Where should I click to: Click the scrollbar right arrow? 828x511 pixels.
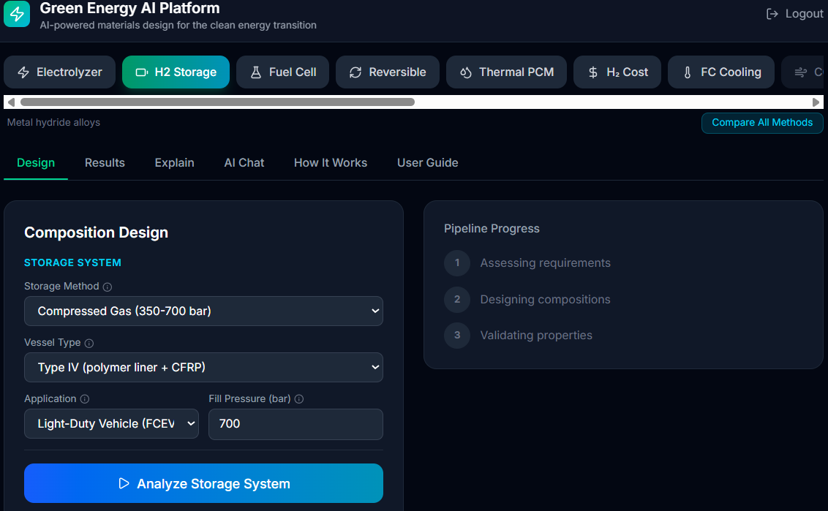coord(816,102)
